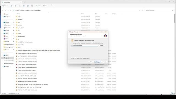Click OS (C:) in the address breadcrumb
Screen dimensions: 176x99
[x=23, y=10]
